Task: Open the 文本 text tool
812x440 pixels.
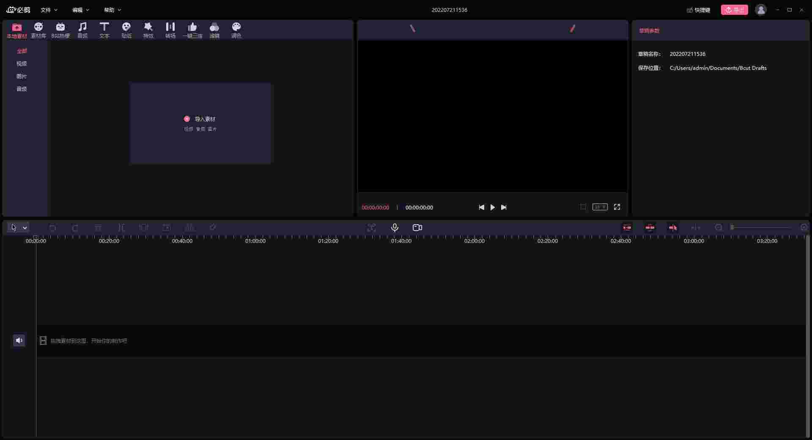Action: click(104, 30)
